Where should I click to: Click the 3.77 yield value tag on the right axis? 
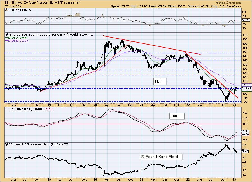tap(245, 151)
